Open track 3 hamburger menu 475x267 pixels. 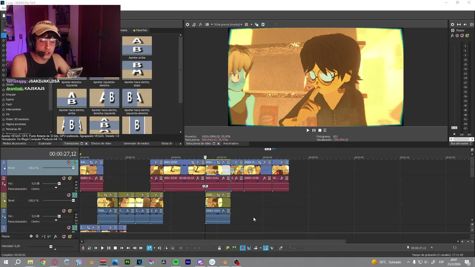[x=3, y=195]
